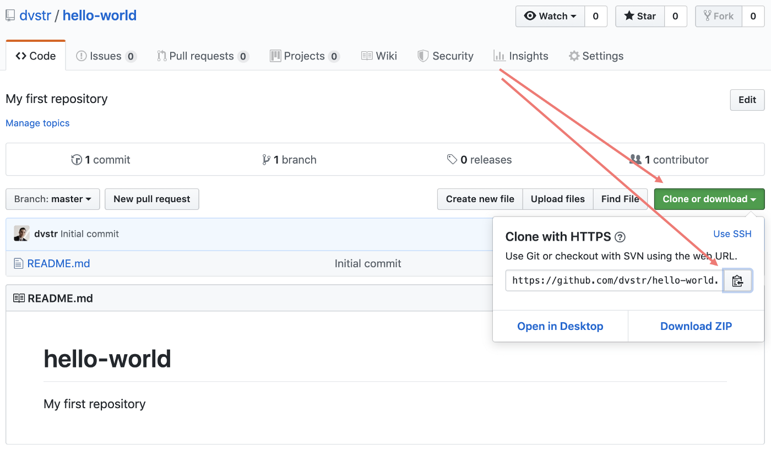The width and height of the screenshot is (771, 450).
Task: Click Open in Desktop
Action: tap(560, 326)
